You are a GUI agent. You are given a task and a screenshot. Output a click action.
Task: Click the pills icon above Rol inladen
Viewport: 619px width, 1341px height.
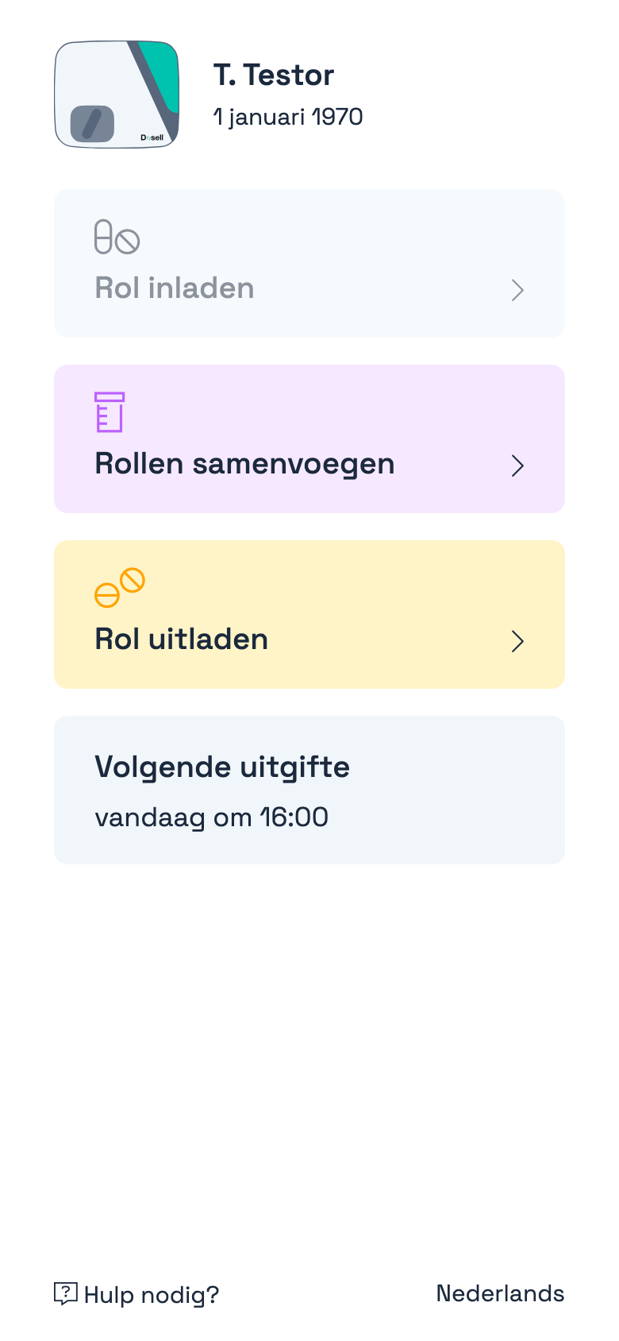click(x=116, y=238)
